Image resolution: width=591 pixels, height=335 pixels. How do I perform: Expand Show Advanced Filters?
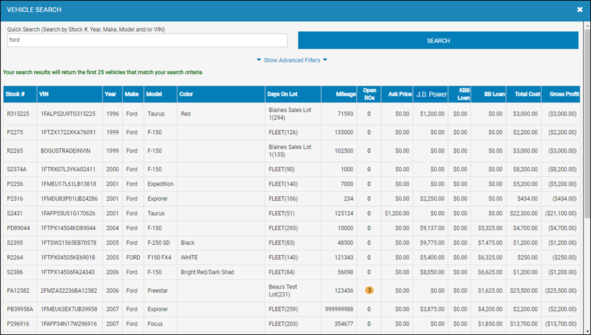pos(292,60)
